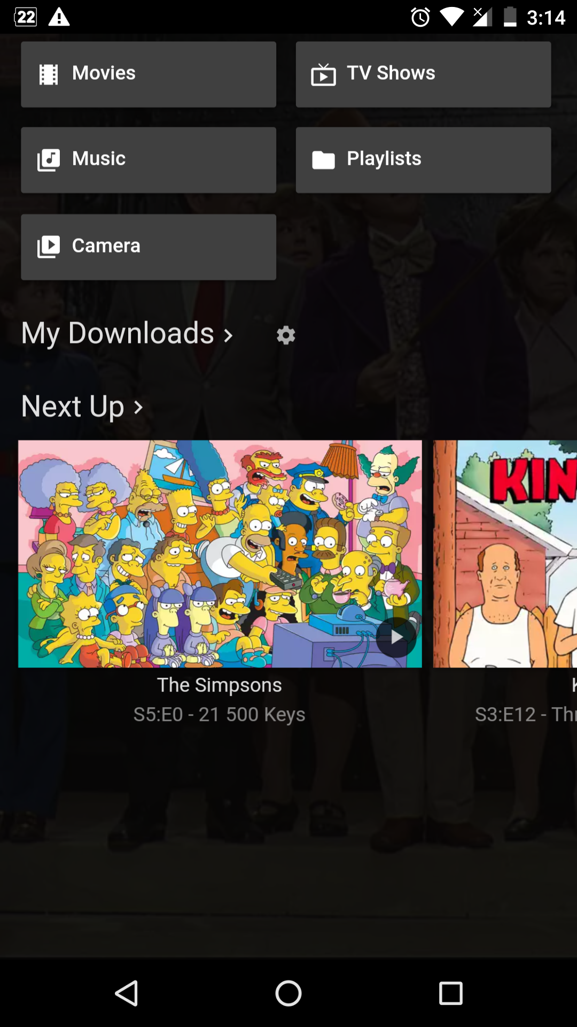Tap the Music library note icon
Image resolution: width=577 pixels, height=1027 pixels.
[49, 160]
